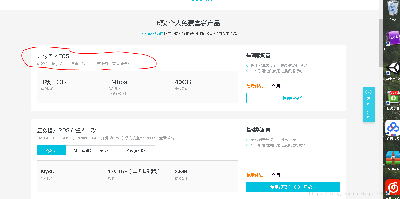This screenshot has height=199, width=400.
Task: Switch to the PostgreSQL tab
Action: tap(137, 150)
